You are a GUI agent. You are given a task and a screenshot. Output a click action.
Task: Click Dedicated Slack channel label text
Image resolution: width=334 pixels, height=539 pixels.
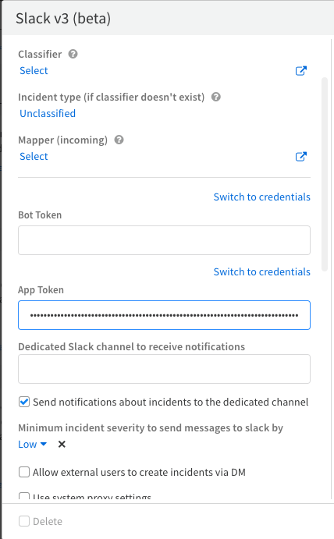pos(131,346)
